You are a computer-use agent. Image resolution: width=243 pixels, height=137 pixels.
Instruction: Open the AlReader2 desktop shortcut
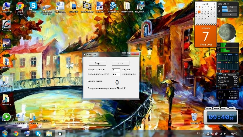113,6
